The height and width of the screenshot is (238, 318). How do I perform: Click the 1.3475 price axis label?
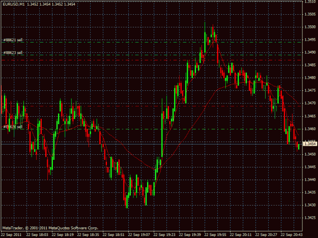(310, 91)
